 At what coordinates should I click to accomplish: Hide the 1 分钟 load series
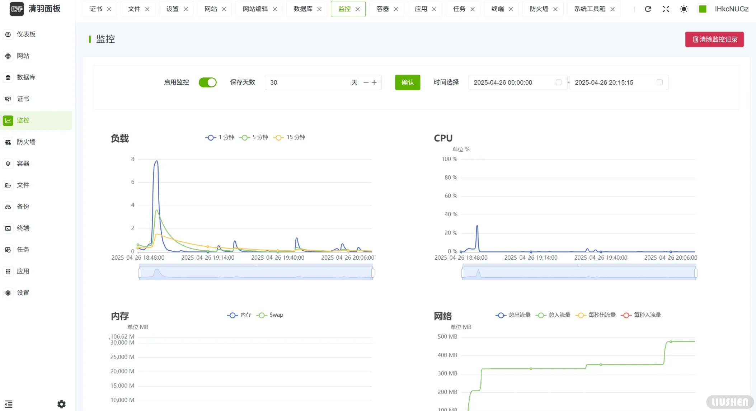[x=220, y=137]
